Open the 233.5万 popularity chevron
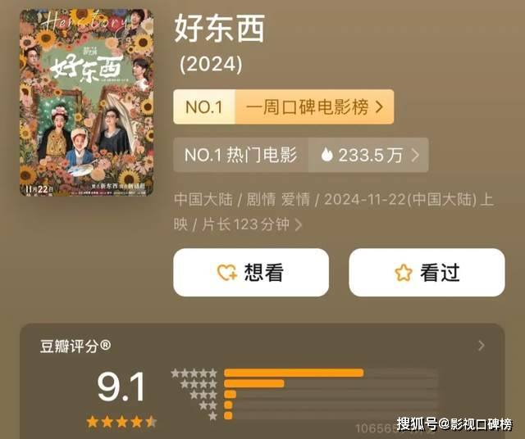 click(x=415, y=155)
